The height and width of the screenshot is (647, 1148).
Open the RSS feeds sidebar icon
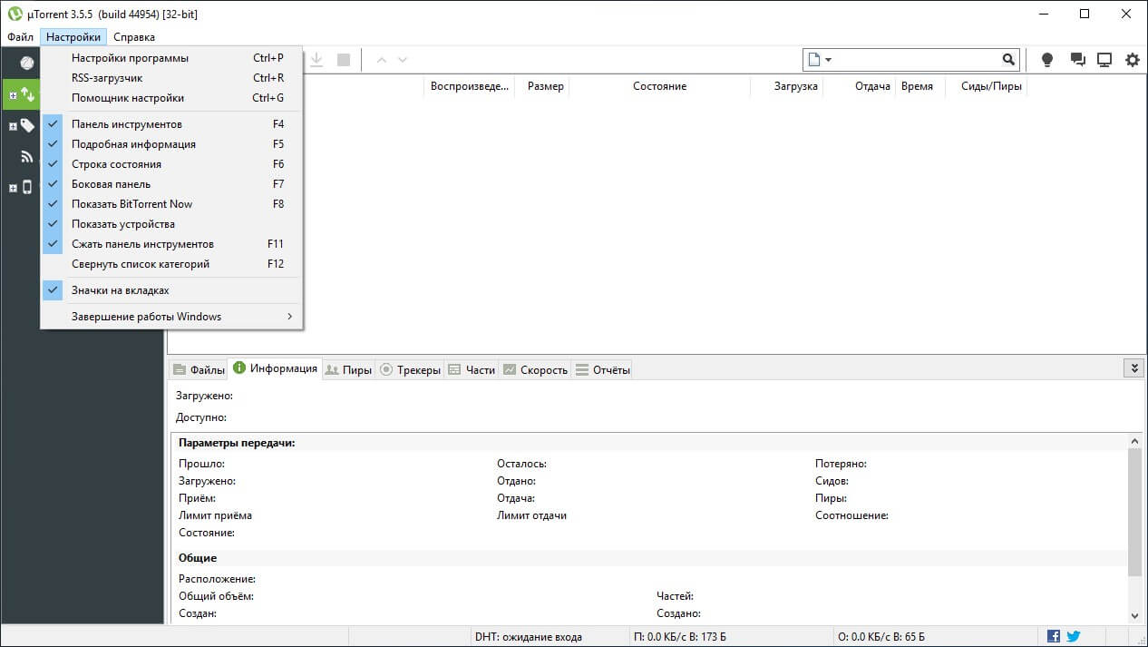(x=27, y=157)
